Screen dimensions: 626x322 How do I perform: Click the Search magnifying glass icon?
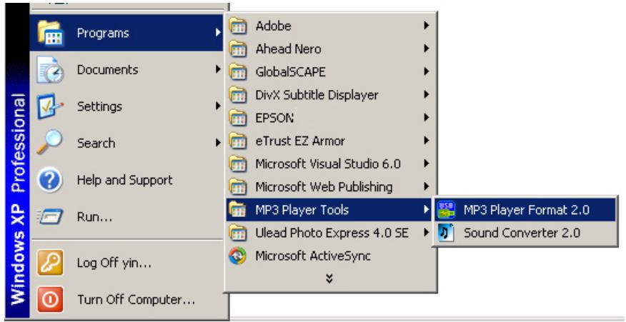coord(50,143)
